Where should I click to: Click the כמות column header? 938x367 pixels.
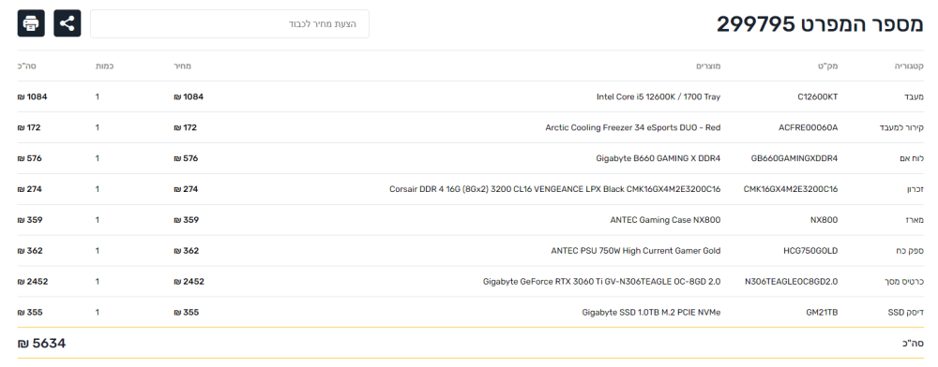click(x=104, y=66)
